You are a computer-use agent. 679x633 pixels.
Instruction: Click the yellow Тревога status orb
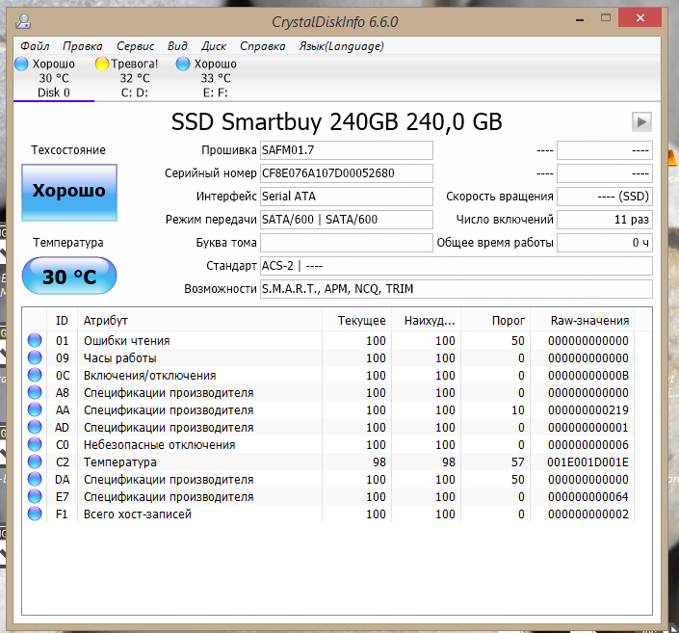(103, 64)
